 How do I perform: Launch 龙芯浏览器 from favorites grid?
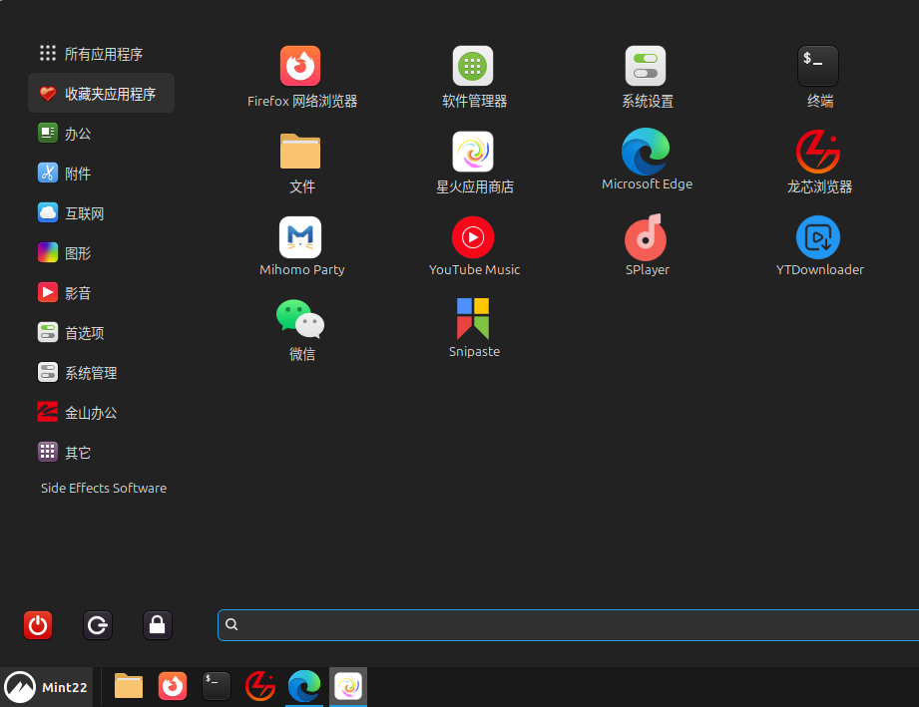[x=819, y=163]
